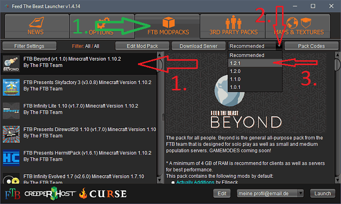Click the FTB Beyond pack icon

click(x=11, y=63)
